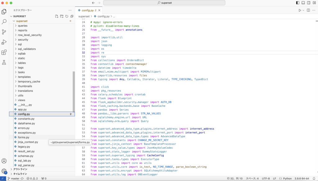
Task: Expand the templates folder
Action: click(x=24, y=77)
